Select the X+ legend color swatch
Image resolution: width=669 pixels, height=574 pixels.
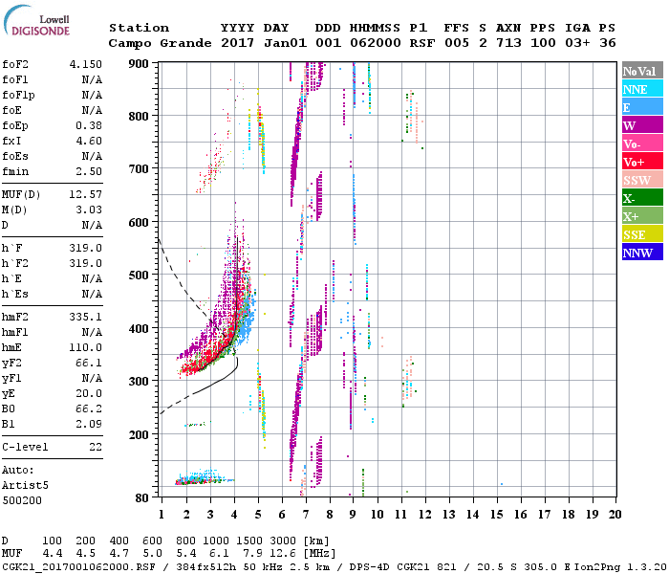tap(642, 216)
